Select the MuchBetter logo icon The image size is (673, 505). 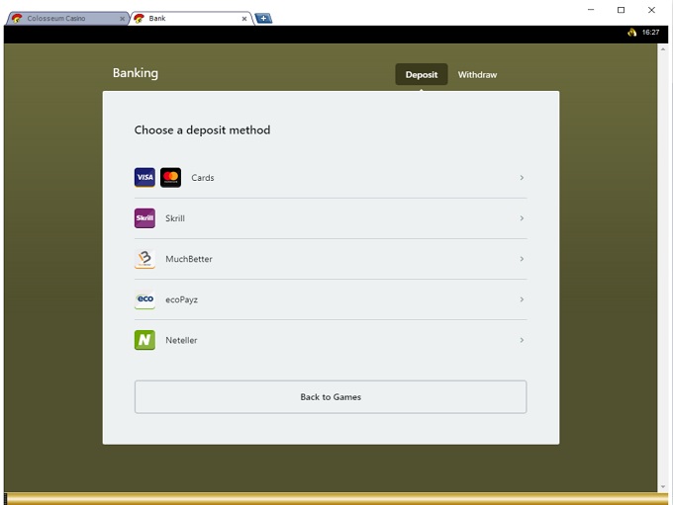pos(144,259)
